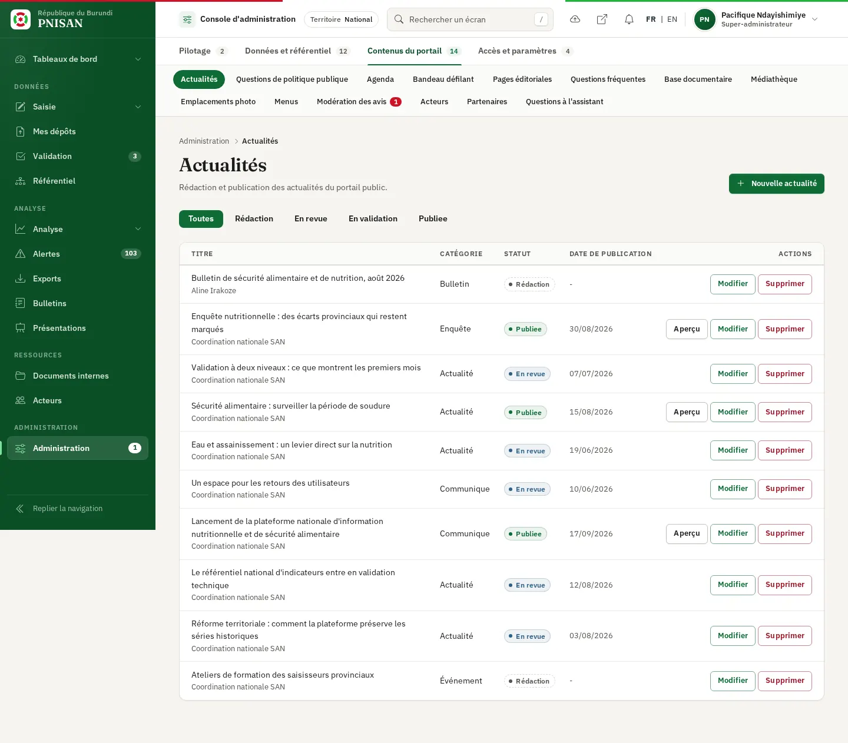The image size is (848, 743).
Task: Open the external link icon in header
Action: pos(602,19)
